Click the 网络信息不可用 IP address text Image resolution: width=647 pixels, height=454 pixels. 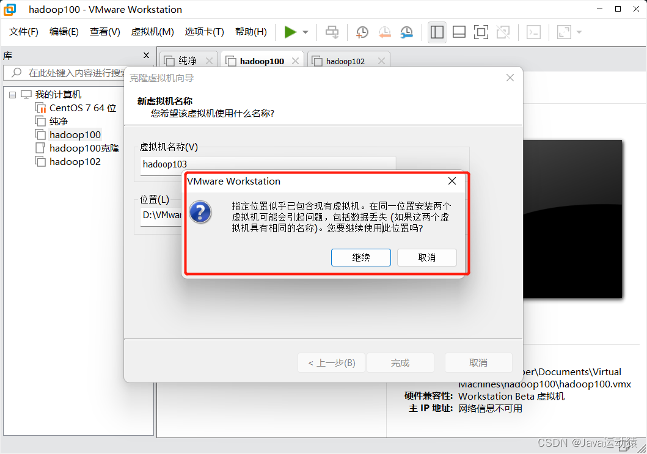[490, 409]
